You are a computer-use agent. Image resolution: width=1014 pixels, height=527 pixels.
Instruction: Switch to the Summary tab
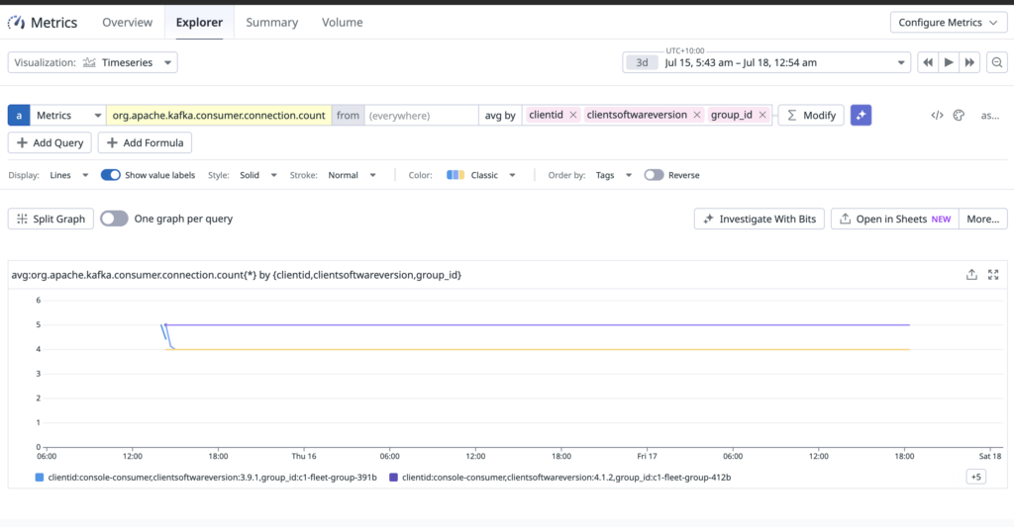(x=271, y=22)
